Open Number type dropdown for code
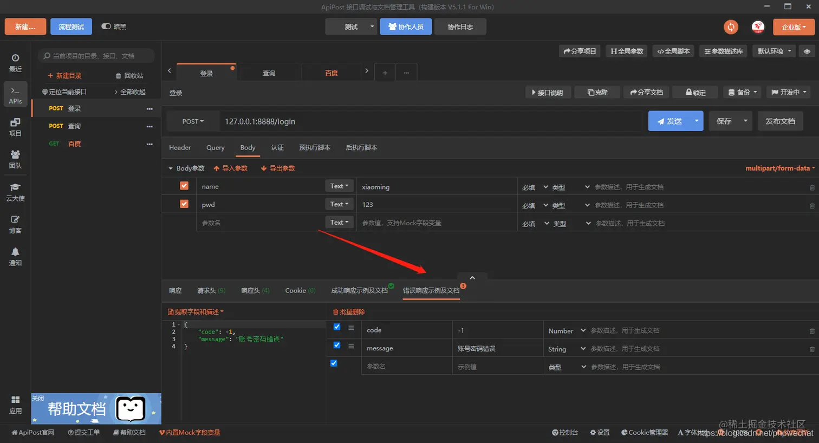The width and height of the screenshot is (819, 443). (567, 331)
